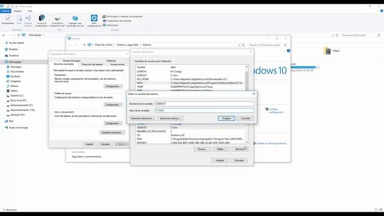Go back with the Explorer back arrow
Viewport: 384px width, 216px height.
click(x=4, y=35)
